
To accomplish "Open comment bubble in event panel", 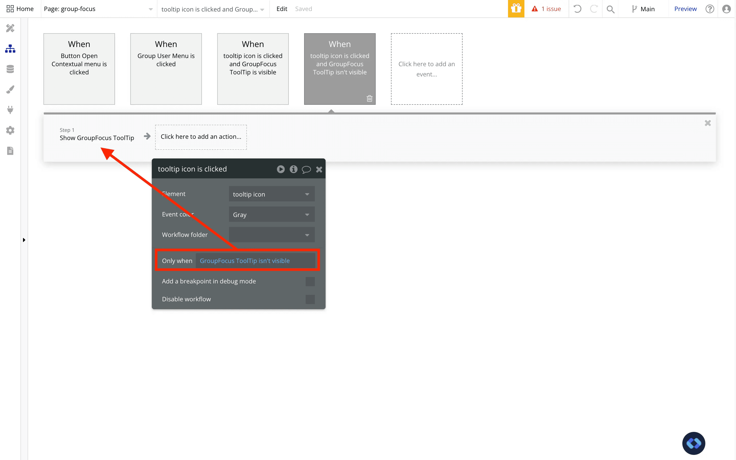I will [x=306, y=169].
